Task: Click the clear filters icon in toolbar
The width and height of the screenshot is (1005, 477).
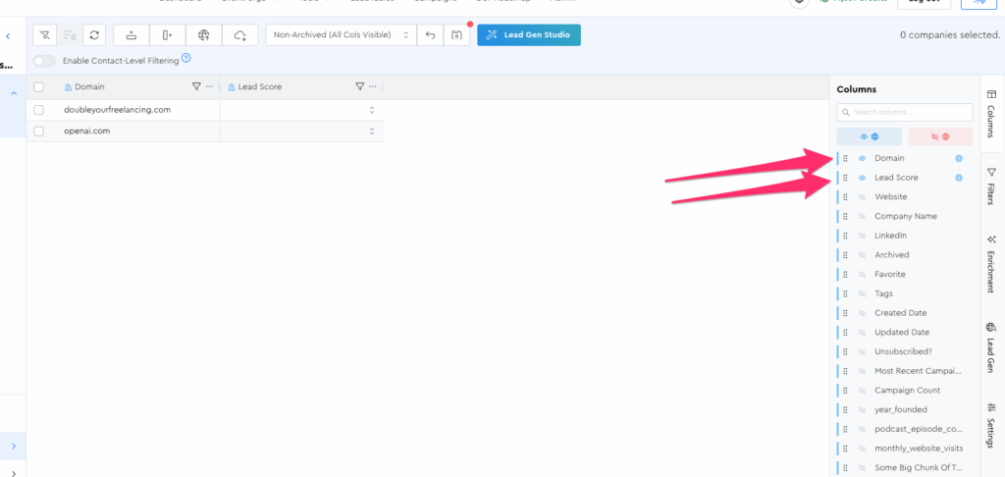Action: click(44, 35)
